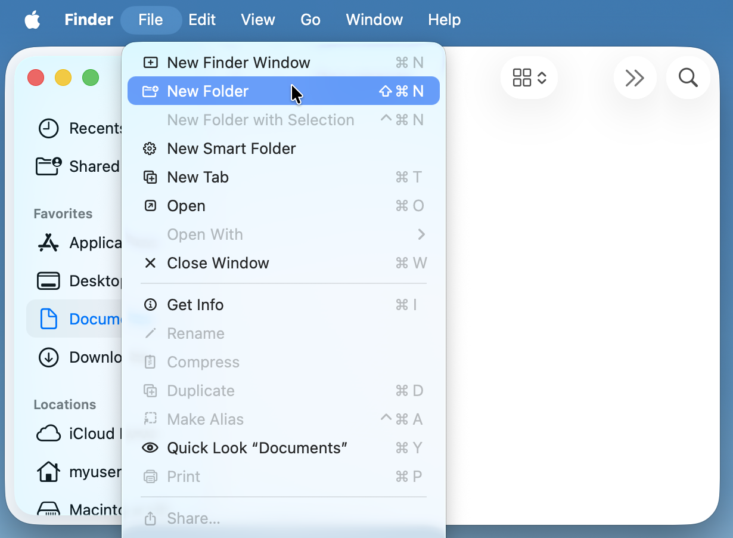The height and width of the screenshot is (538, 733).
Task: Click the Shared folder icon in sidebar
Action: tap(48, 166)
